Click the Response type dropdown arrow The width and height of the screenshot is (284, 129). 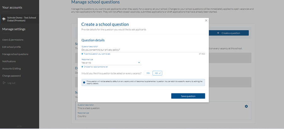139,62
